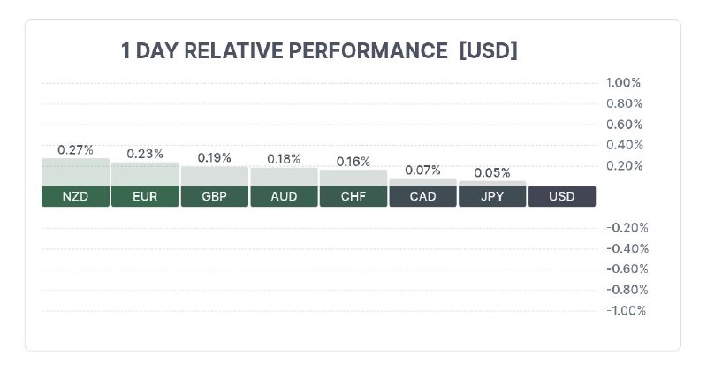Select the EUR currency label
The width and height of the screenshot is (707, 372).
[x=145, y=196]
